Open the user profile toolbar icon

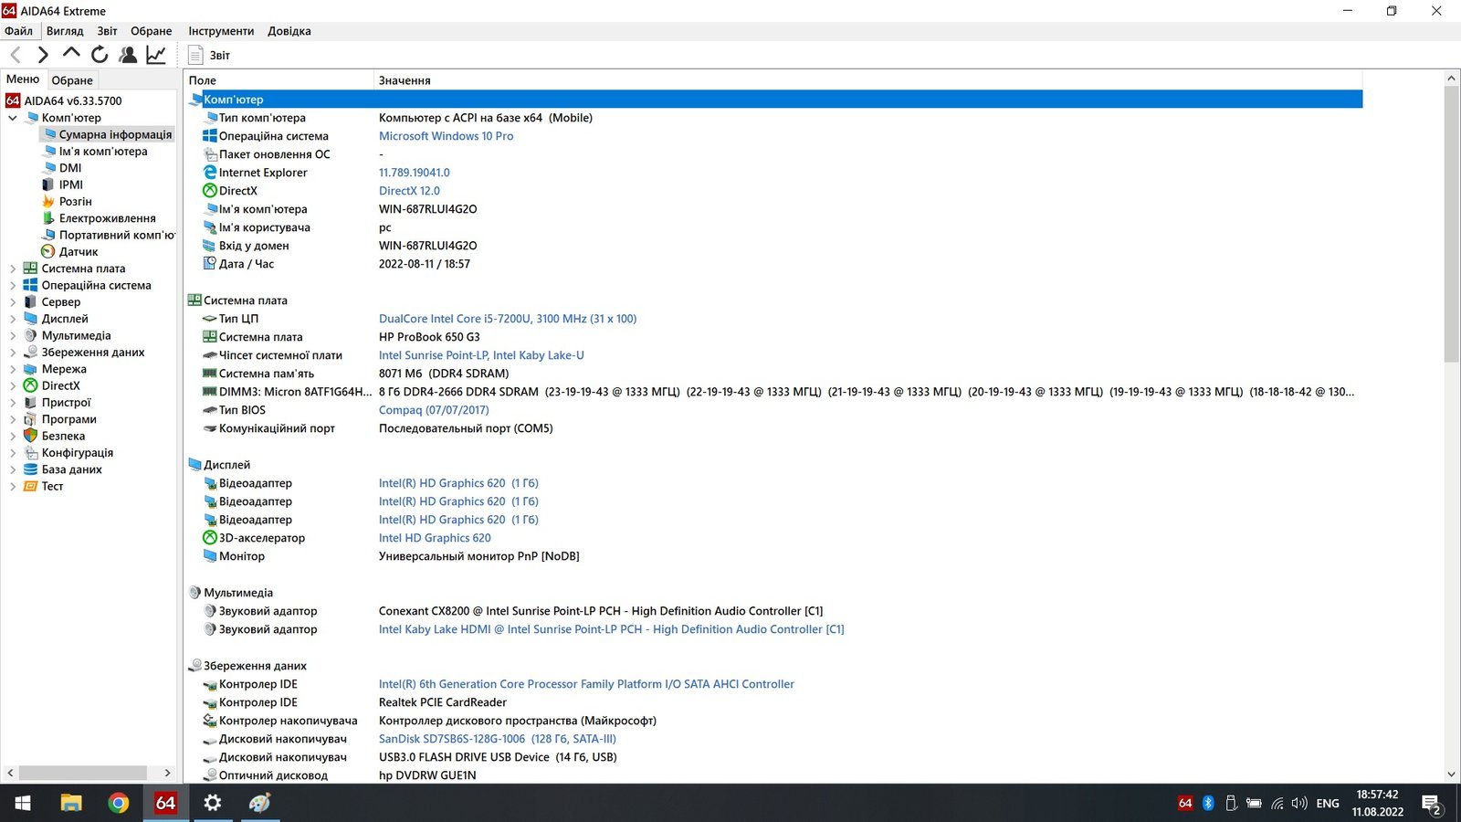pyautogui.click(x=128, y=55)
